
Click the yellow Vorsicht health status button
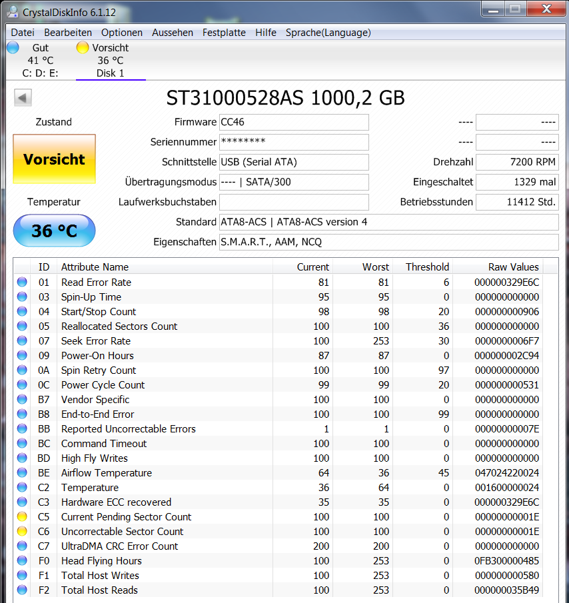[x=54, y=159]
